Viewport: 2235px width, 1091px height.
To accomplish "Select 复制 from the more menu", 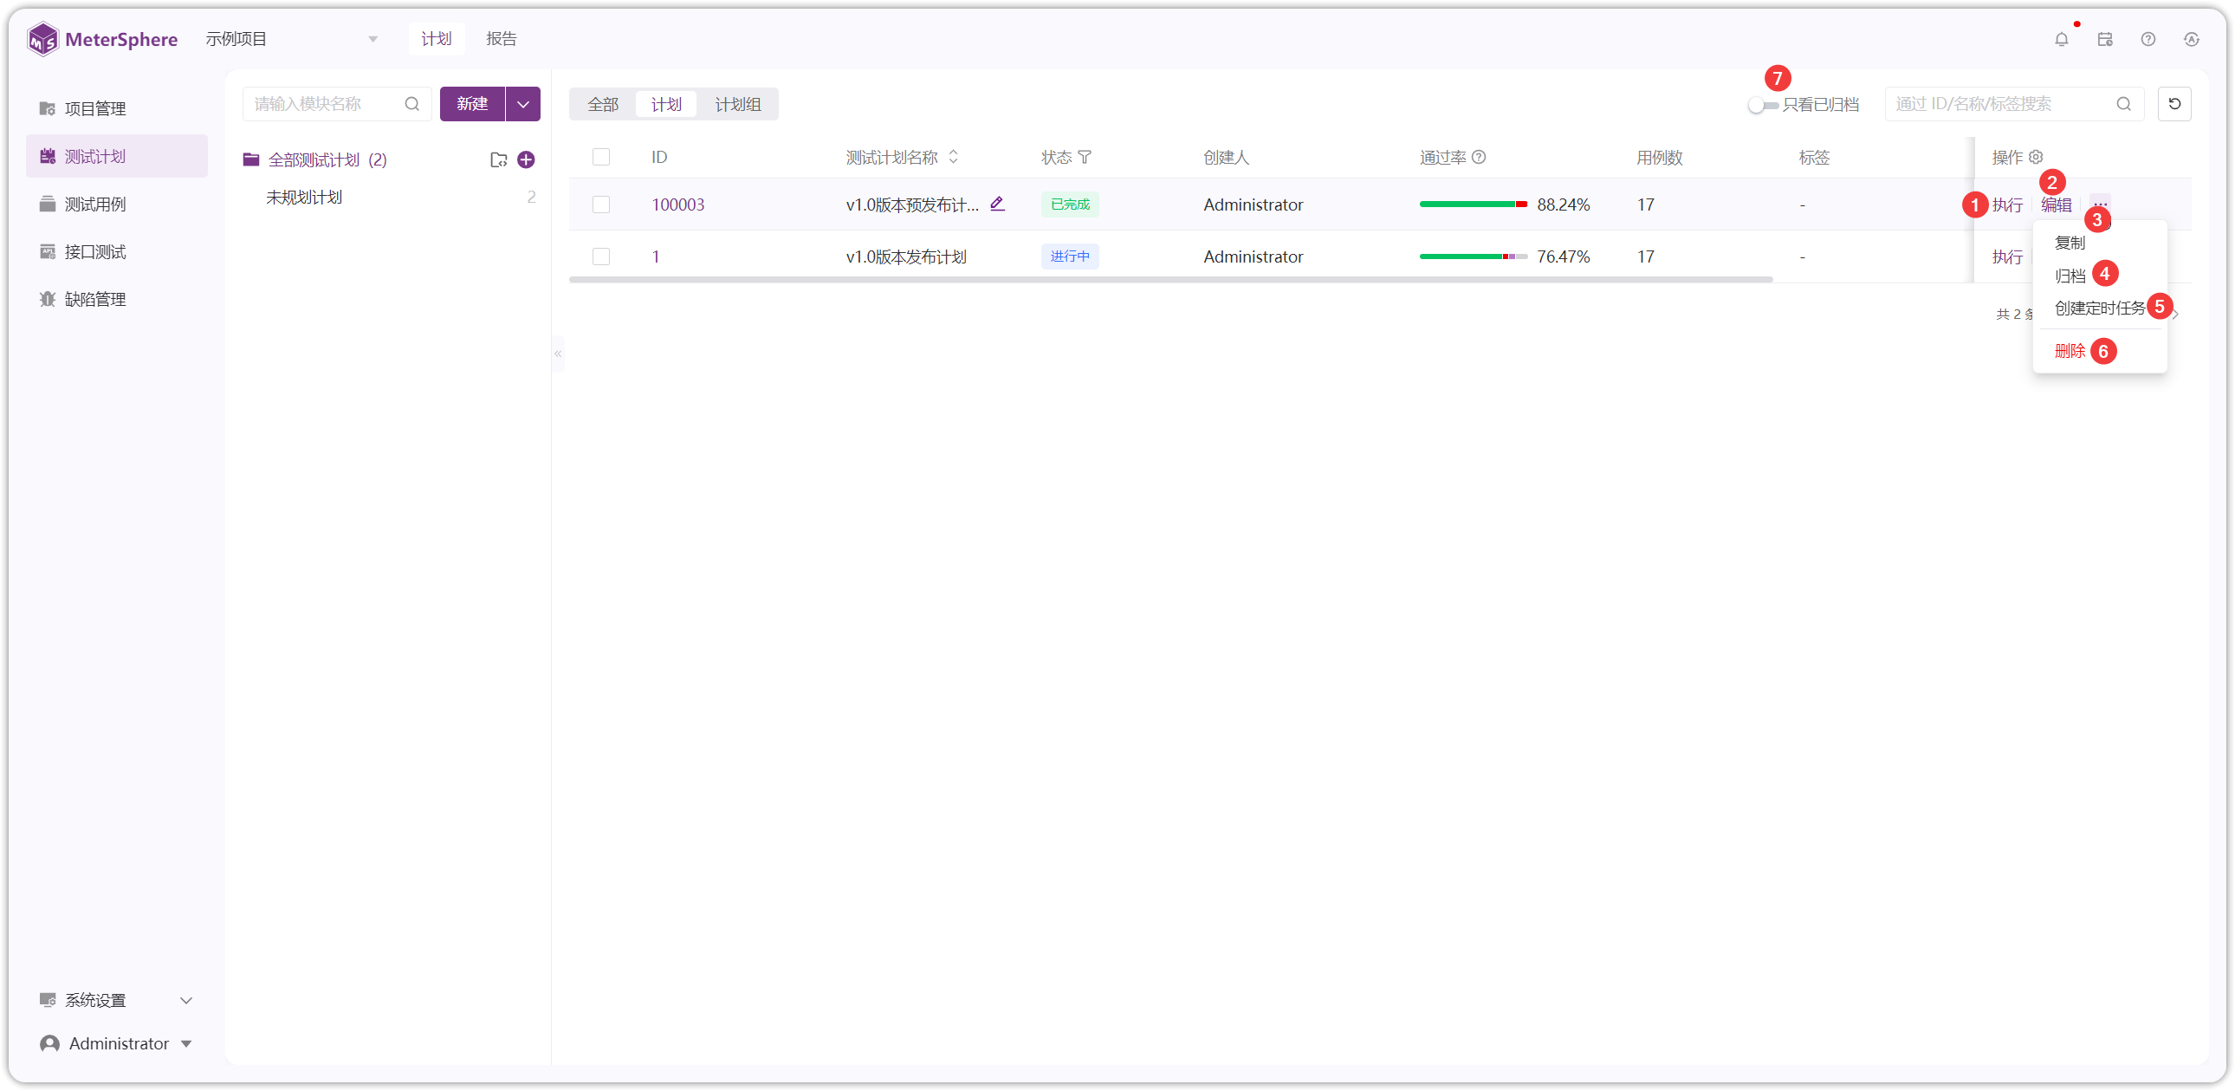I will coord(2070,243).
